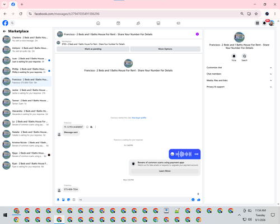The image size is (280, 224).
Task: Open Ryan's conversation
Action: (x=26, y=165)
